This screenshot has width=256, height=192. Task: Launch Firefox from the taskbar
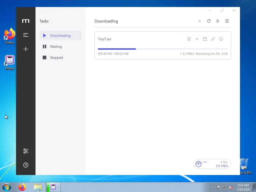tap(22, 187)
